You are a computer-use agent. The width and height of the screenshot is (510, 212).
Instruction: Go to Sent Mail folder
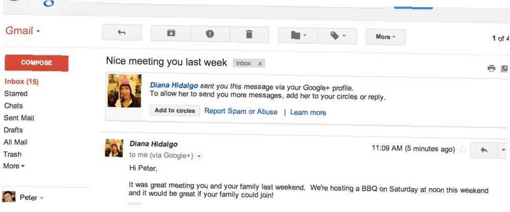click(19, 118)
